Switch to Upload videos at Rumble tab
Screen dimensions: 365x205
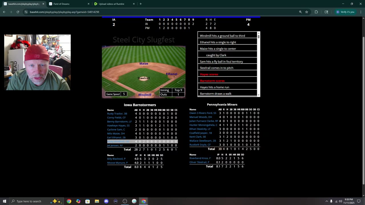[x=114, y=4]
